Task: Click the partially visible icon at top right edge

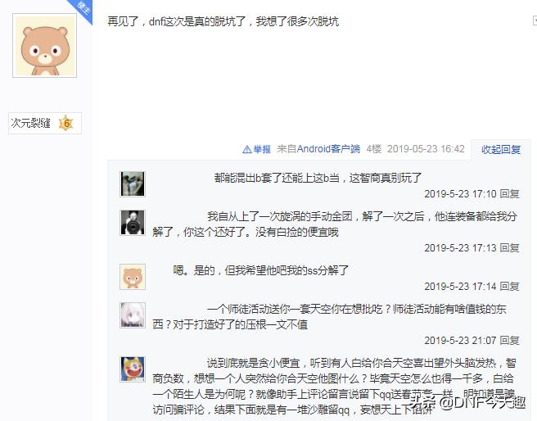Action: (535, 20)
